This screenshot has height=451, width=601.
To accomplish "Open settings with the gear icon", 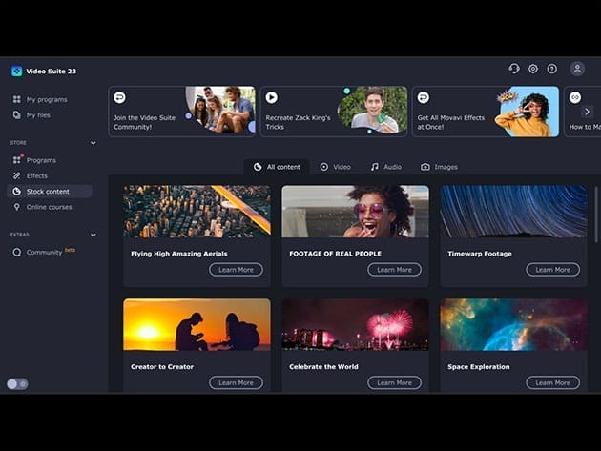I will 533,69.
